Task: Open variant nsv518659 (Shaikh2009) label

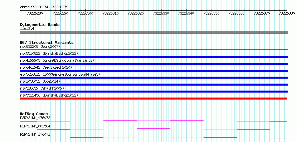Action: pyautogui.click(x=42, y=88)
